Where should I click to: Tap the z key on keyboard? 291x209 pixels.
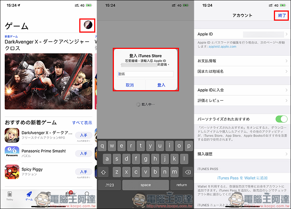tap(117, 172)
